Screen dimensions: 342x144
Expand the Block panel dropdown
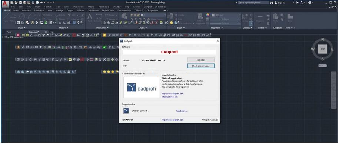tap(180, 28)
